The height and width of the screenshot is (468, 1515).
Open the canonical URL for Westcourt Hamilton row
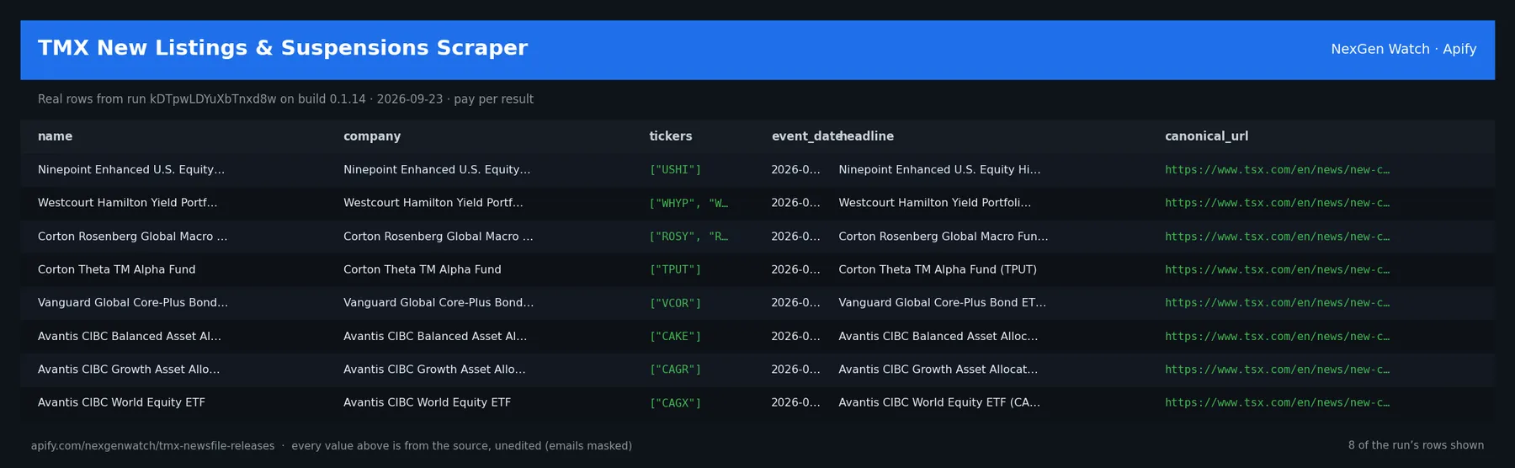[x=1277, y=203]
